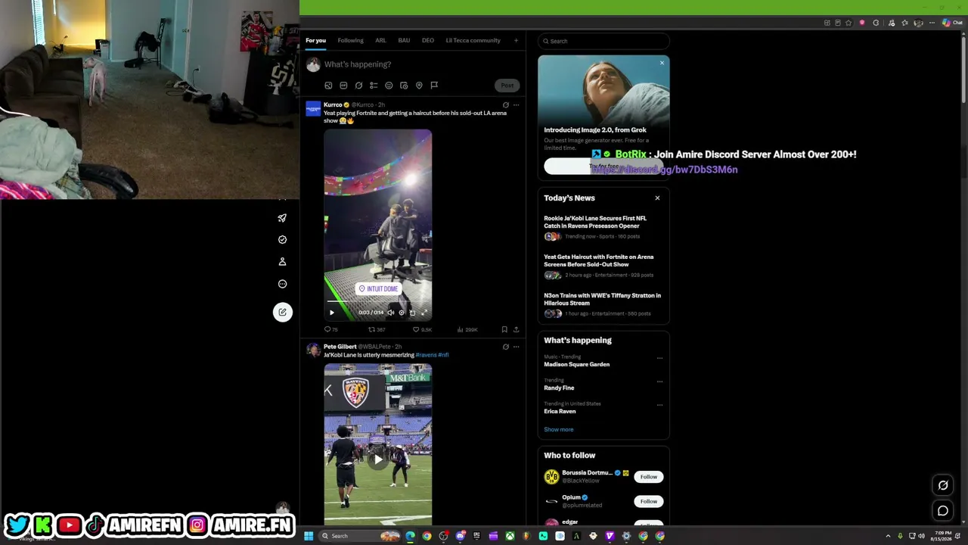Open the DEO timeline tab
Screen dimensions: 968x545
coord(428,40)
